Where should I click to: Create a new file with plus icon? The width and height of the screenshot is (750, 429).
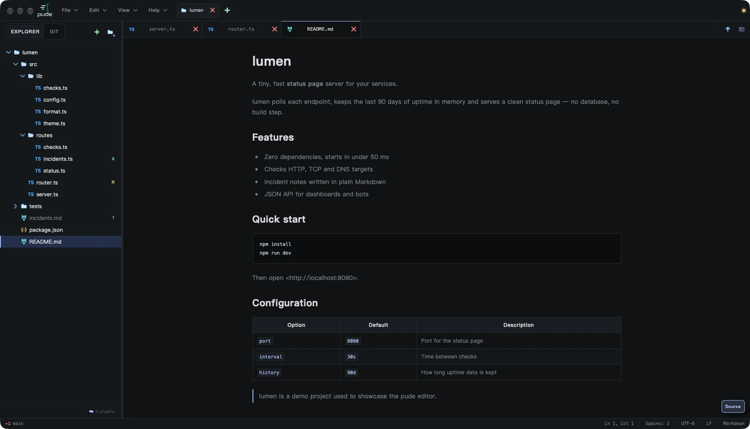pyautogui.click(x=97, y=32)
